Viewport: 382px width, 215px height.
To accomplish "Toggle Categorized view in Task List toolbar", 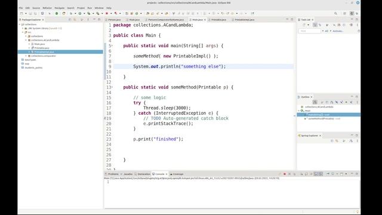I will tap(315, 25).
